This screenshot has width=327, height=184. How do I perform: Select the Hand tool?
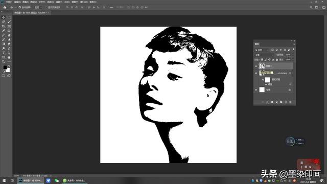(9, 57)
